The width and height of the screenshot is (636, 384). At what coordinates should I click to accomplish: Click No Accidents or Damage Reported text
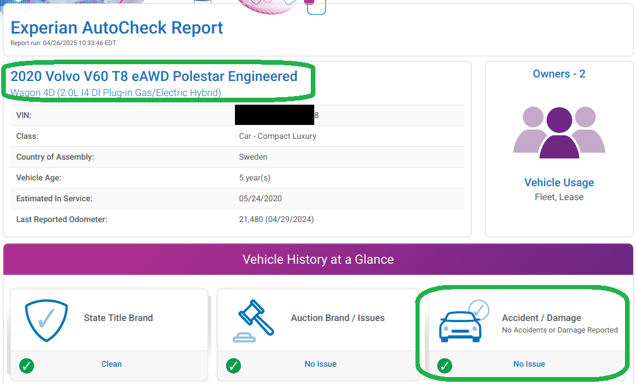(560, 330)
